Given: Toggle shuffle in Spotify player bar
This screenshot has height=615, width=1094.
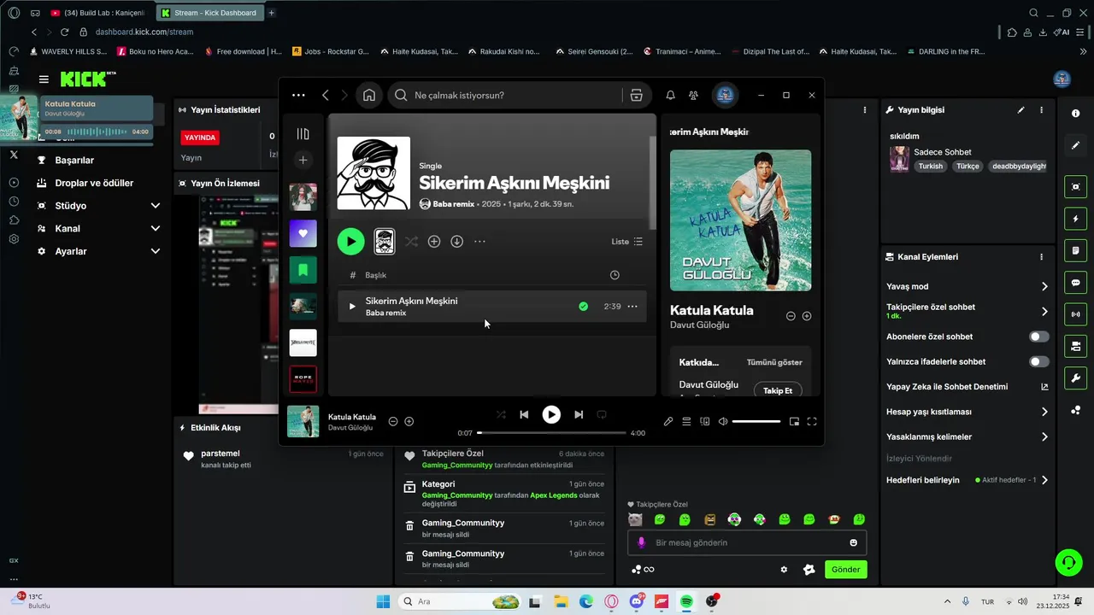Looking at the screenshot, I should [x=501, y=414].
